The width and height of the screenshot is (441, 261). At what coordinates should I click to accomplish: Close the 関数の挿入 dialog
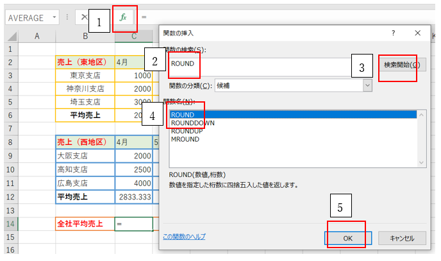tap(418, 33)
